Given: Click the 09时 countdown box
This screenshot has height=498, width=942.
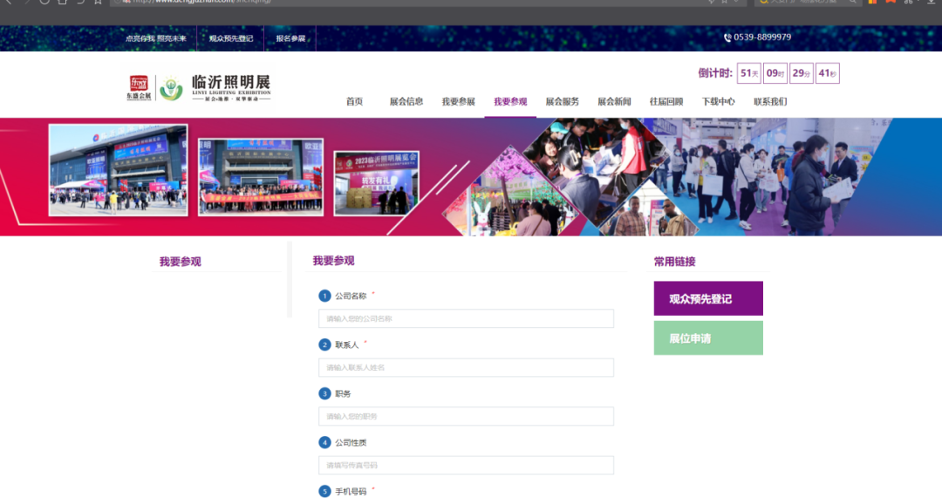Looking at the screenshot, I should click(x=775, y=73).
